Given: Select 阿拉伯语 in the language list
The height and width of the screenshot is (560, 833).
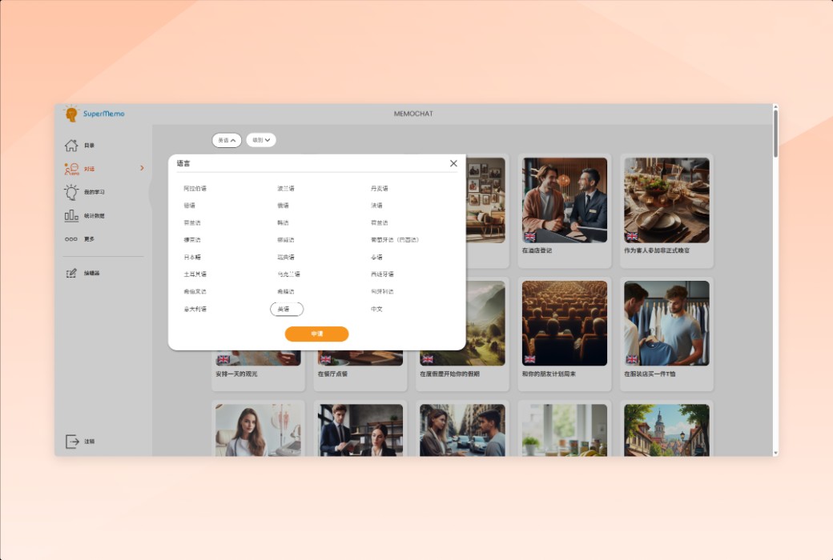Looking at the screenshot, I should click(195, 189).
